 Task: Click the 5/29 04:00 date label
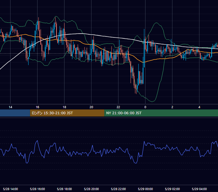point(199,189)
